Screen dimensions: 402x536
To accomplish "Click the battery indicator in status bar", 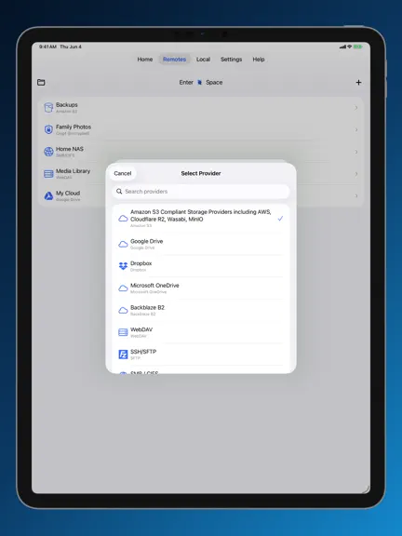I will pyautogui.click(x=357, y=47).
